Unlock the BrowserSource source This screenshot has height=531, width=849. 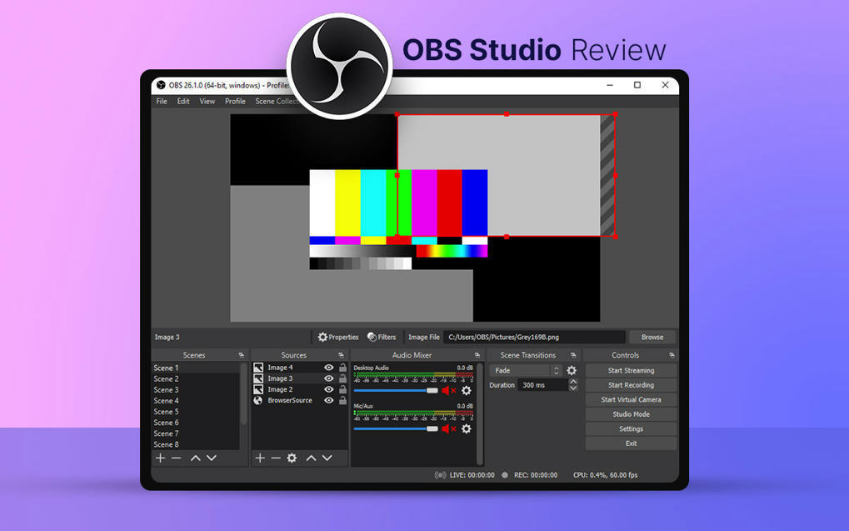pos(342,400)
